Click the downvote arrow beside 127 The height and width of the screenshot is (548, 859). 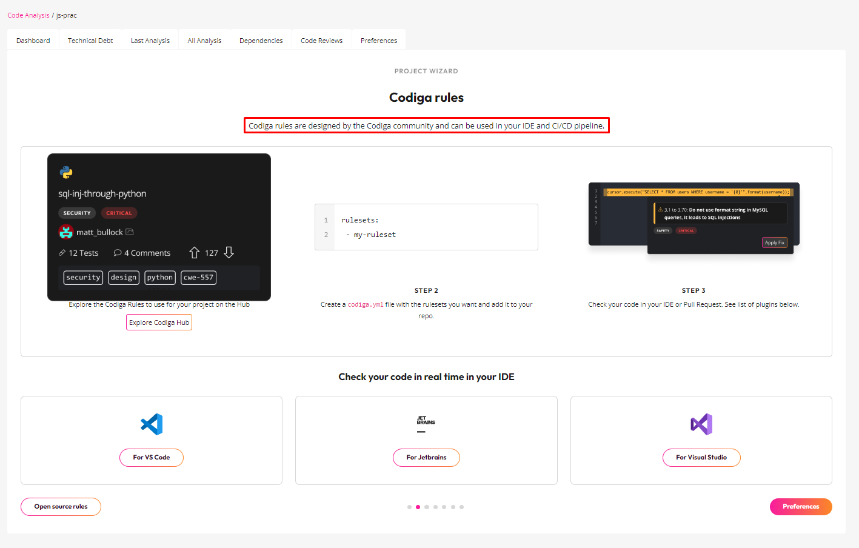point(229,253)
